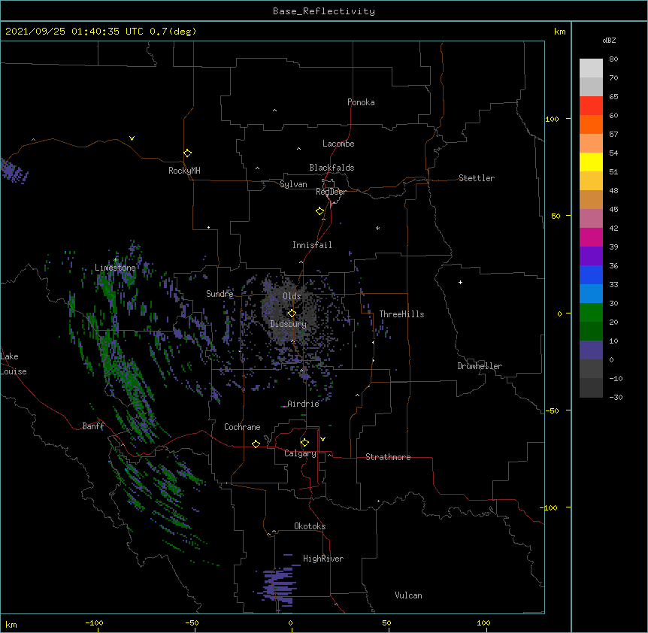Click the RockyMH label
This screenshot has width=648, height=633.
[184, 171]
